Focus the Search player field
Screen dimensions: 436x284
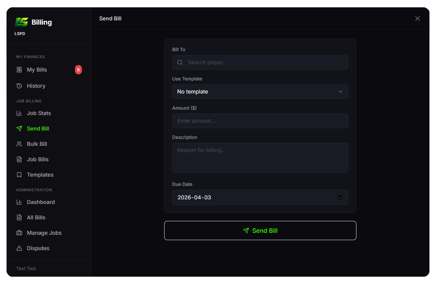pos(265,62)
